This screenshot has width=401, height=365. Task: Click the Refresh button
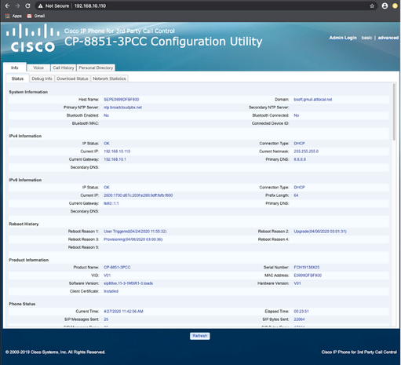tap(200, 336)
